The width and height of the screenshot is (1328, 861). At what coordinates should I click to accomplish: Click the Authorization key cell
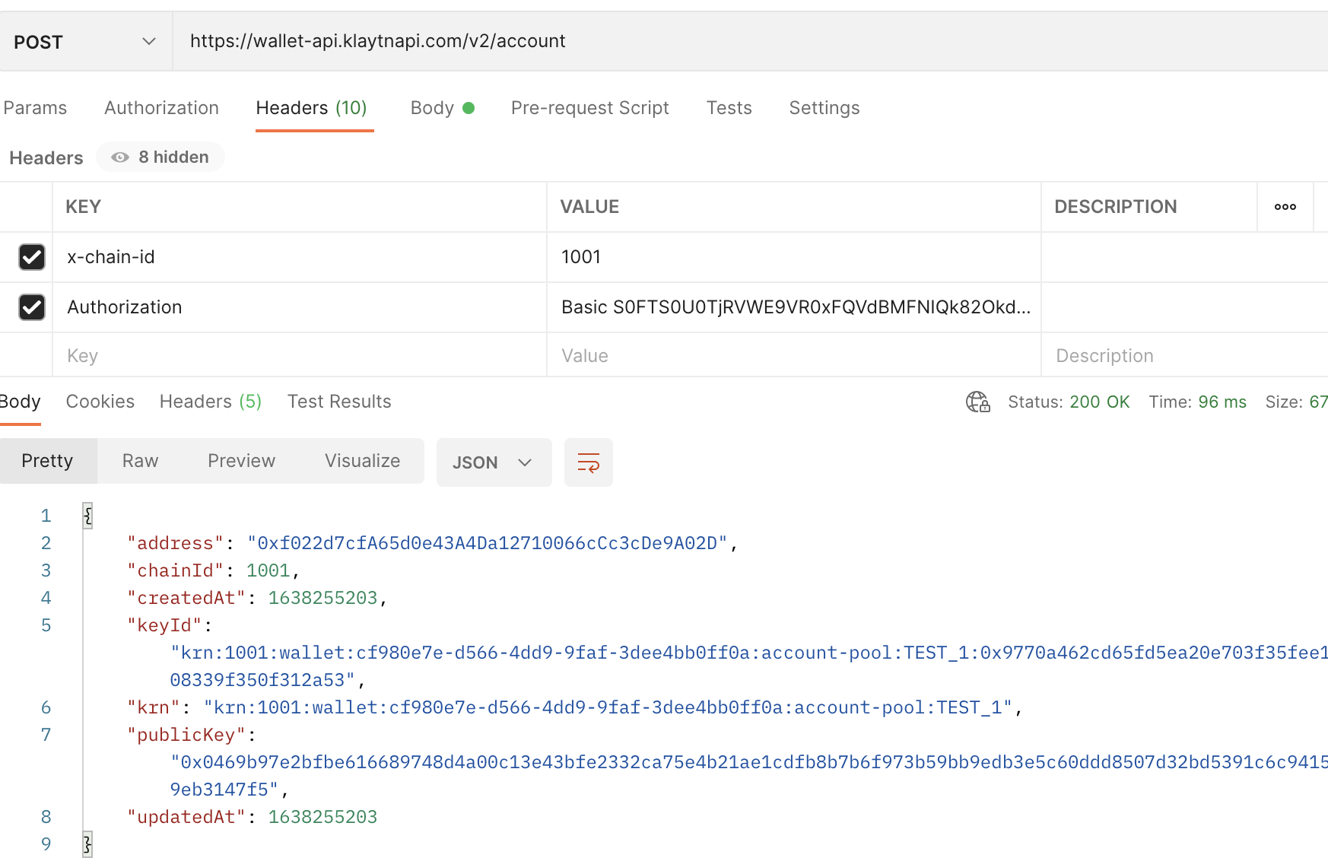(300, 307)
